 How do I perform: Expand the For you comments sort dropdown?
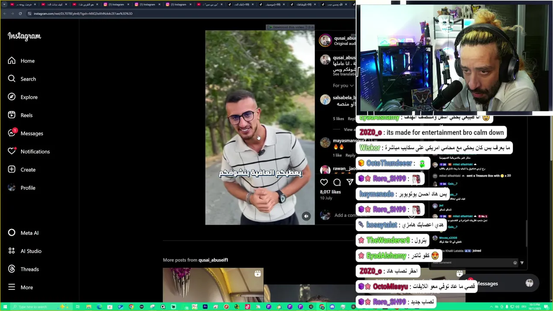(343, 86)
